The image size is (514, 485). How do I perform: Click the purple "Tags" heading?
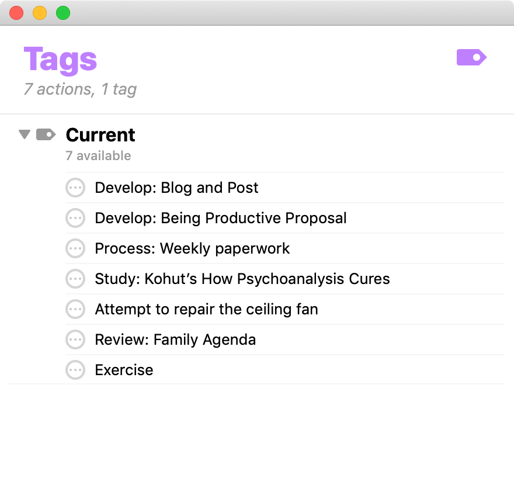[x=60, y=59]
